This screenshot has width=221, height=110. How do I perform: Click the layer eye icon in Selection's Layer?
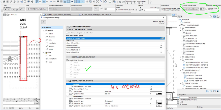(127, 3)
